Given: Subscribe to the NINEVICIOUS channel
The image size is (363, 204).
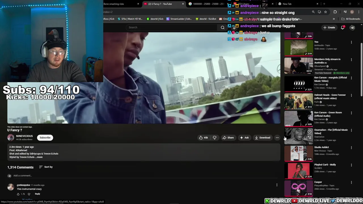Looking at the screenshot, I should 45,138.
